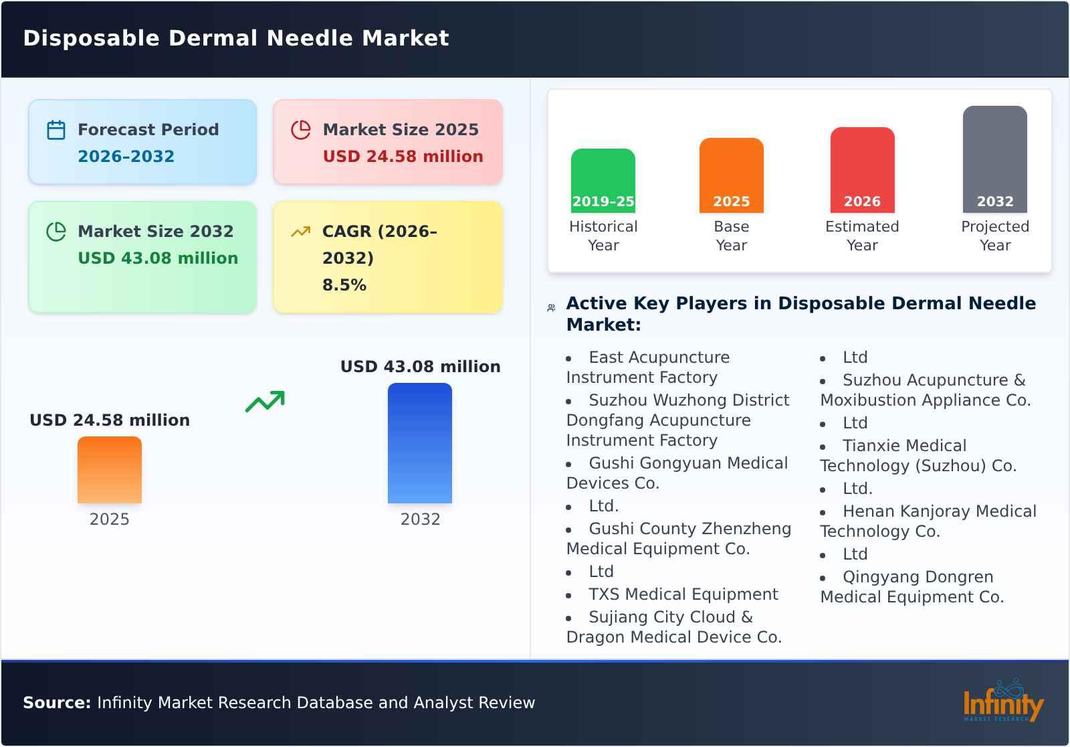Click the pie chart icon for Market Size 2032

click(x=56, y=231)
